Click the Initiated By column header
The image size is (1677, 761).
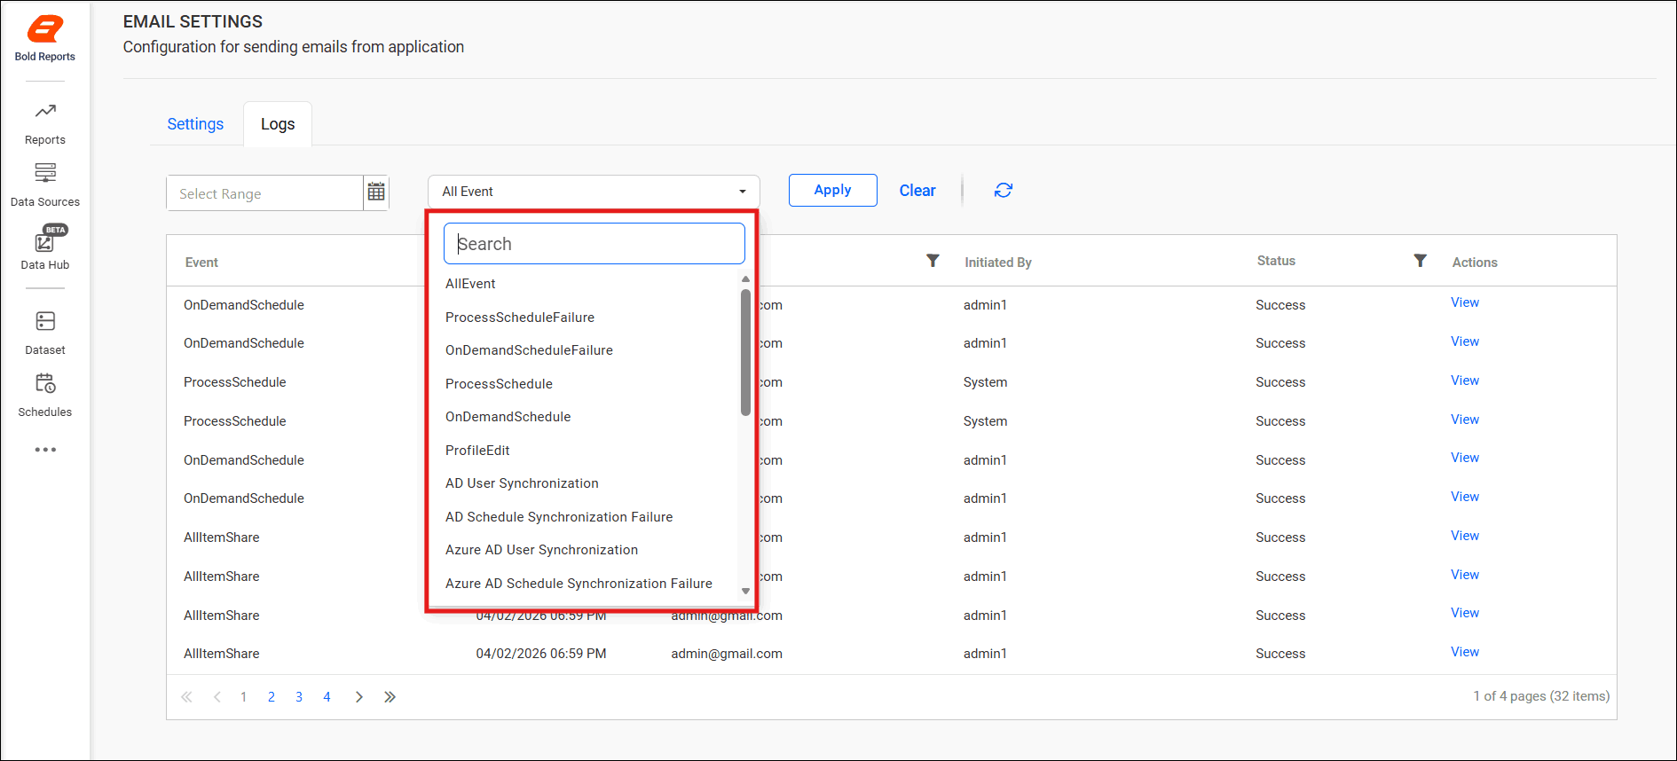click(x=998, y=263)
